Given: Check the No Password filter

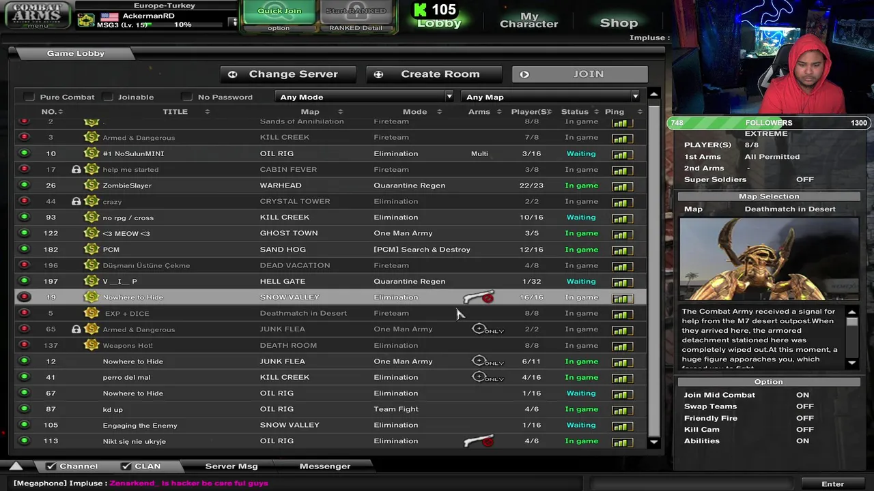Looking at the screenshot, I should (x=187, y=97).
